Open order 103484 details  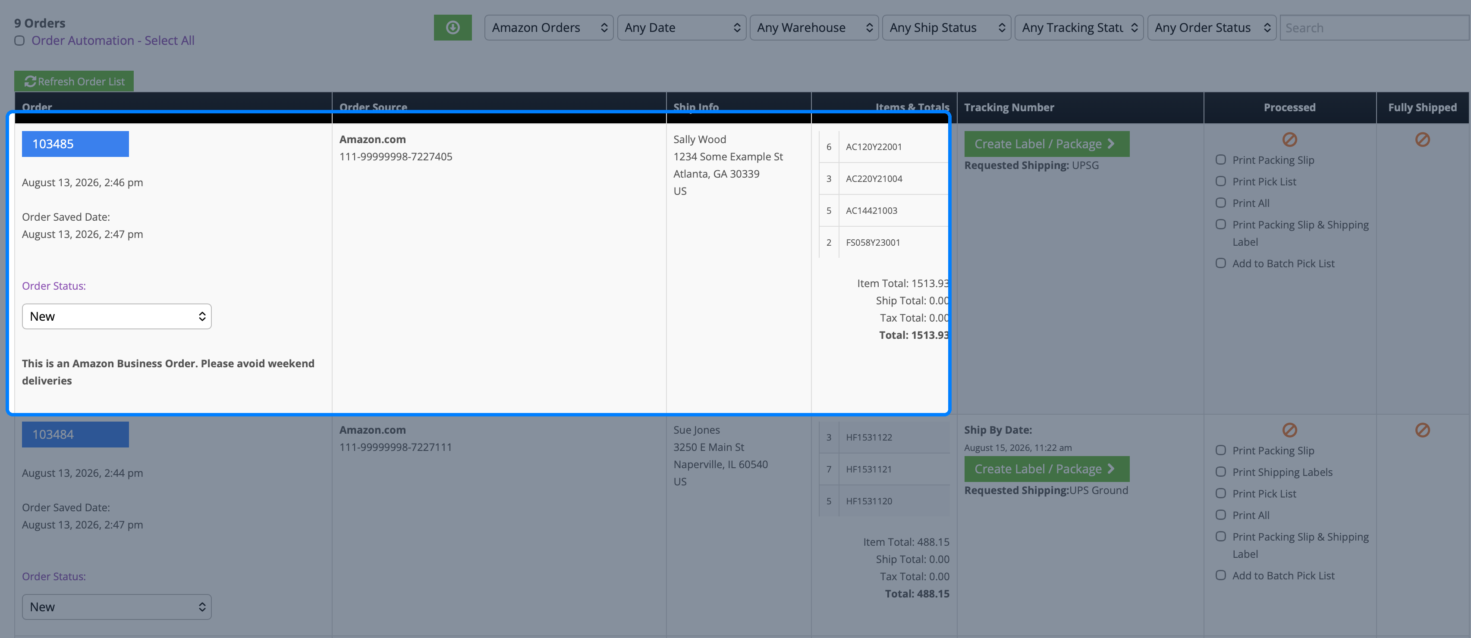click(x=75, y=434)
